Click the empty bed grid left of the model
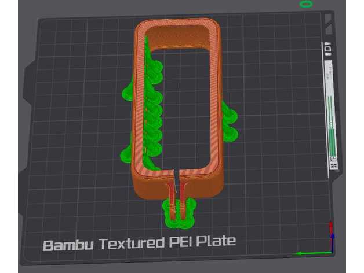This screenshot has width=364, height=273. point(75,116)
